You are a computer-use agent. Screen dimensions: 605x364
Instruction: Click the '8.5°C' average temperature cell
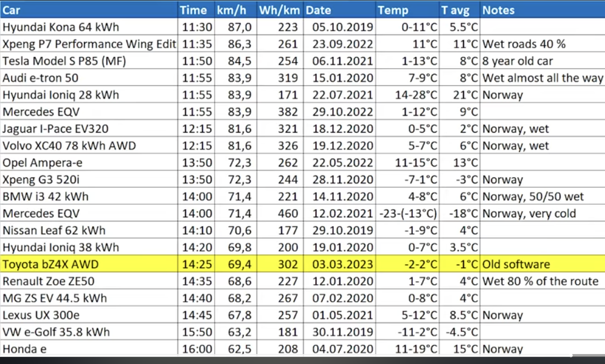[x=460, y=315]
